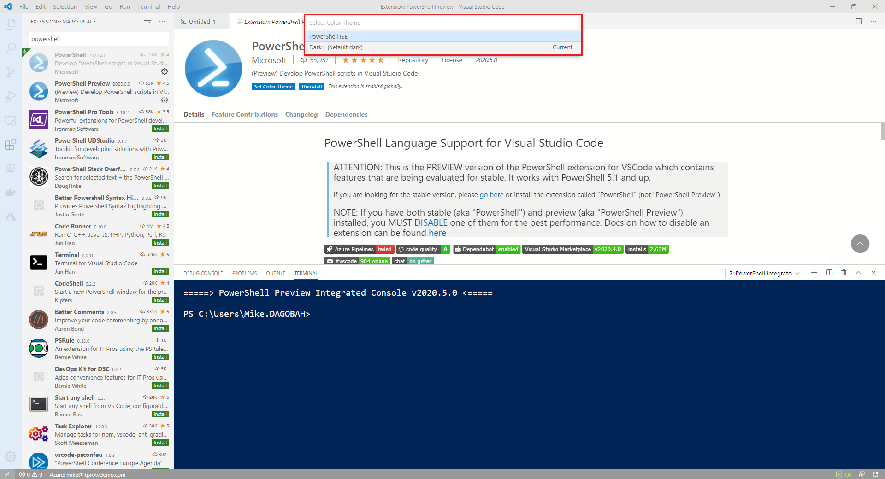The width and height of the screenshot is (885, 479).
Task: Split the terminal pane
Action: [x=829, y=273]
